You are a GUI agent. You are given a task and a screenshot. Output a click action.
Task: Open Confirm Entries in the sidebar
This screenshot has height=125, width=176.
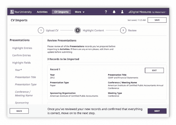coord(21,55)
